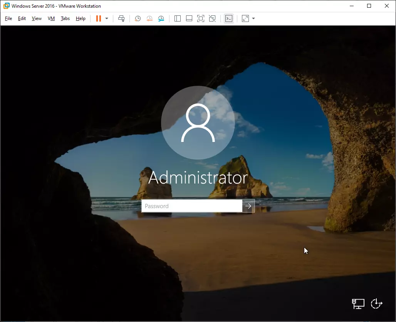Expand the stretch display options arrow
The height and width of the screenshot is (322, 396).
click(x=253, y=18)
